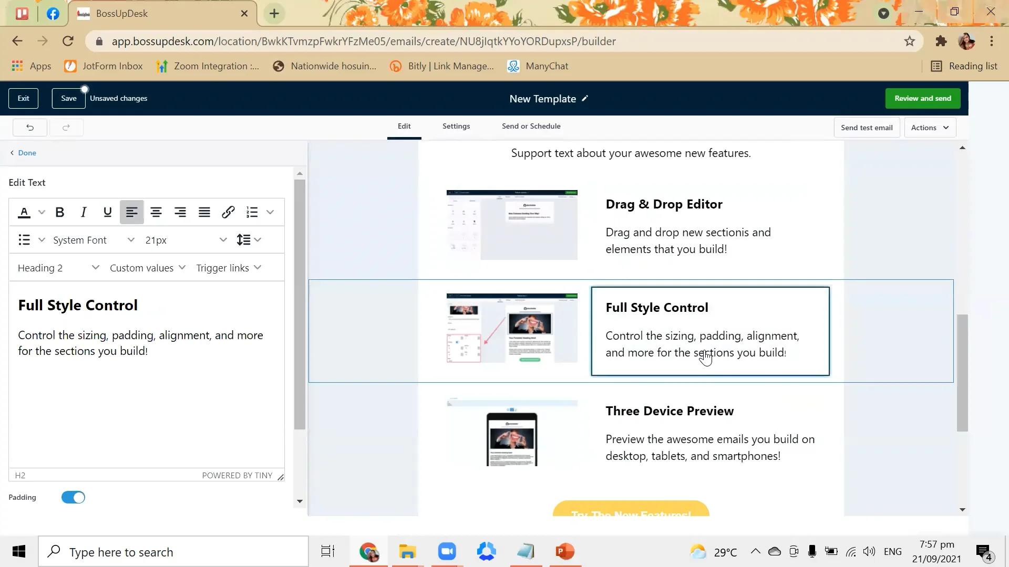The height and width of the screenshot is (567, 1009).
Task: Click the text color icon
Action: [x=24, y=212]
